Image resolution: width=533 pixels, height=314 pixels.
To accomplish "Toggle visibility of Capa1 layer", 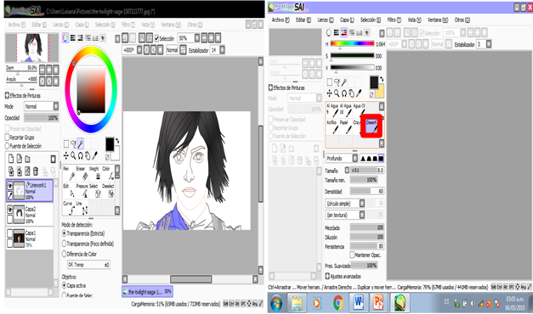I will click(x=10, y=233).
